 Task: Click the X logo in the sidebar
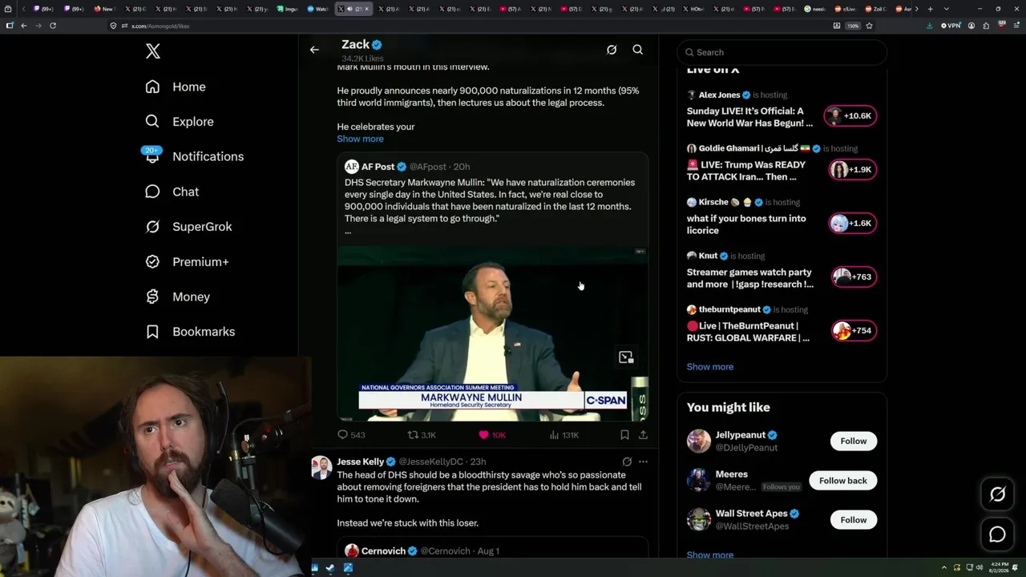tap(153, 52)
